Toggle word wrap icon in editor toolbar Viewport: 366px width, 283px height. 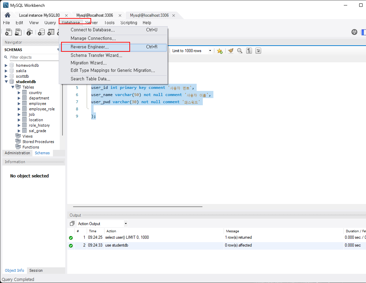point(258,51)
